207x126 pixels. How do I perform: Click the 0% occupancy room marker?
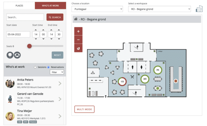coord(158,70)
